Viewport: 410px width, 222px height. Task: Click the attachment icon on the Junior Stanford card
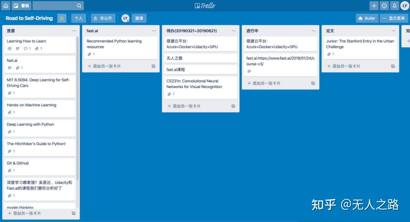coord(329,54)
